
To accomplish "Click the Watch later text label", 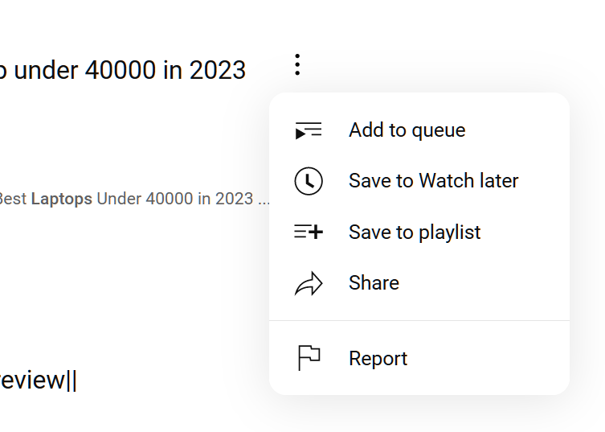I will tap(468, 180).
